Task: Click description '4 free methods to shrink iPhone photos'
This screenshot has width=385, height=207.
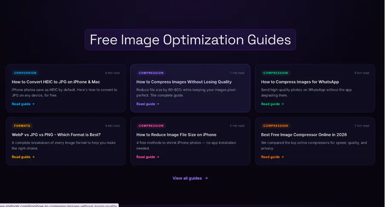Action: [x=186, y=145]
